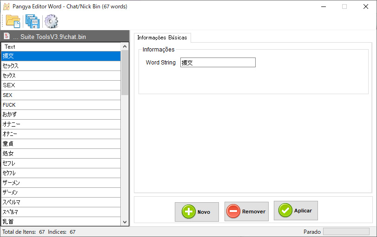
Task: Select the 童貞 row
Action: (61, 144)
